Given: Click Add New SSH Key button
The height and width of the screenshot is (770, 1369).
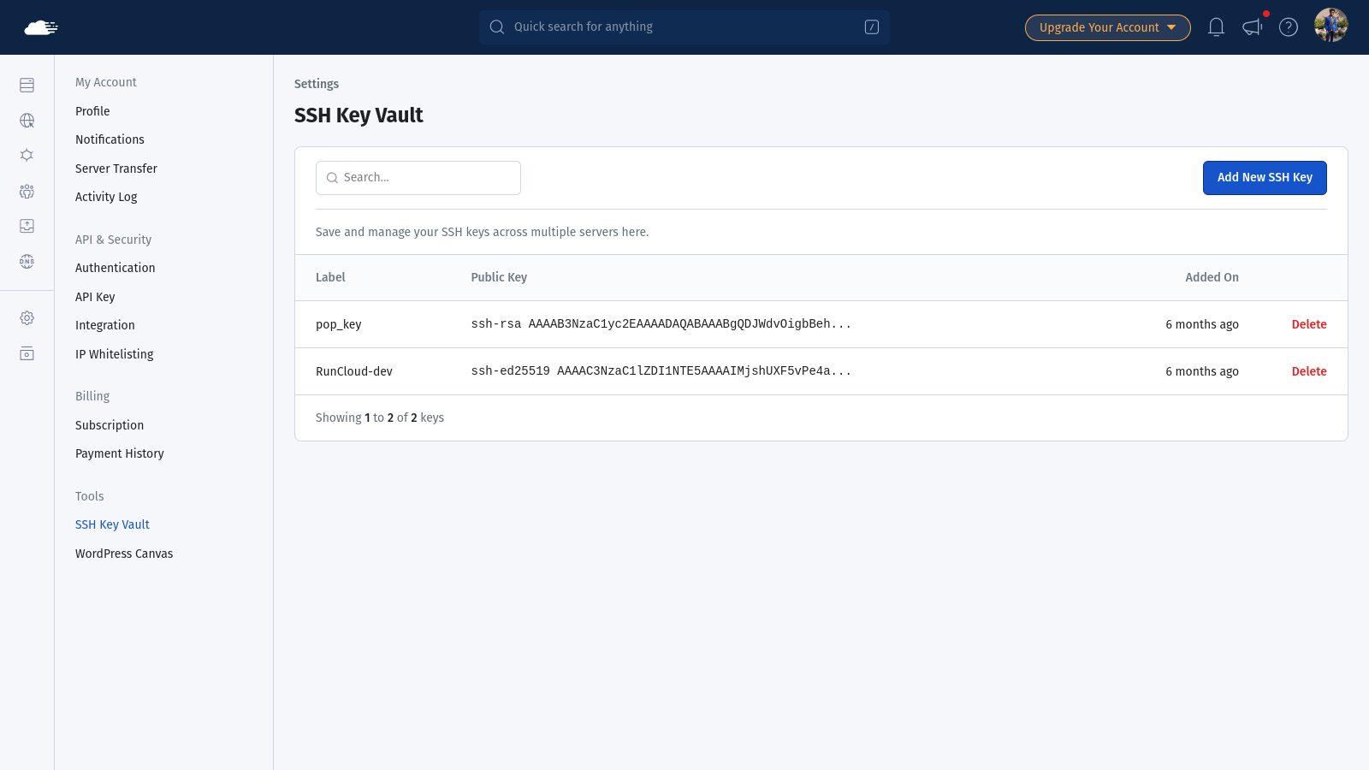Looking at the screenshot, I should click(x=1265, y=178).
